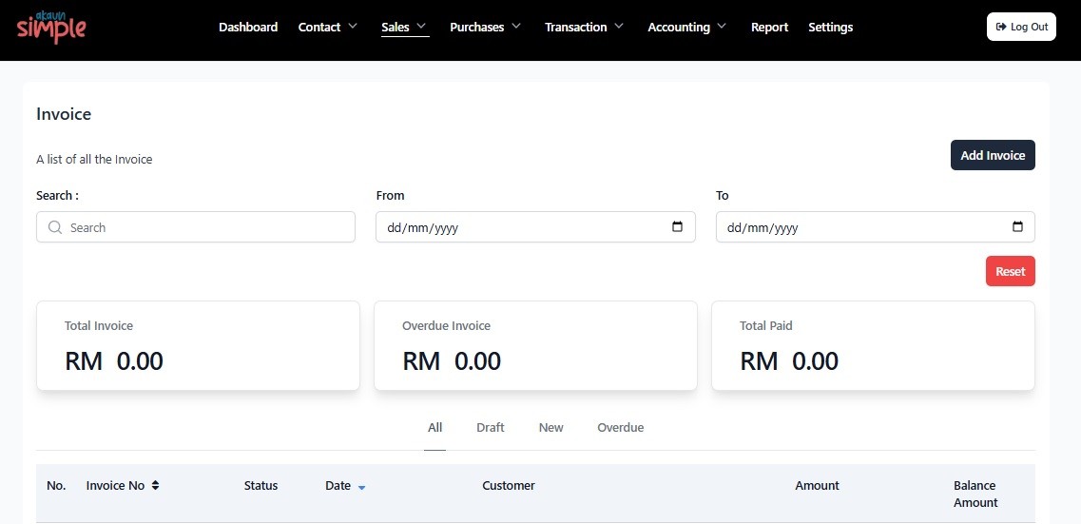Go to the Dashboard menu item
The height and width of the screenshot is (524, 1081).
(248, 27)
